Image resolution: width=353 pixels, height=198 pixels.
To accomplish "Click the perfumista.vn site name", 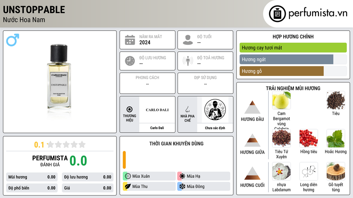I will point(318,13).
